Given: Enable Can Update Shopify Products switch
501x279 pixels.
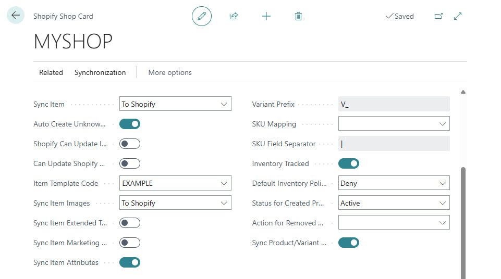Looking at the screenshot, I should coord(130,163).
